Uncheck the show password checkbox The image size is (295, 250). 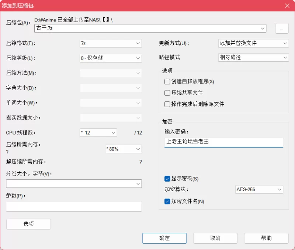click(167, 179)
